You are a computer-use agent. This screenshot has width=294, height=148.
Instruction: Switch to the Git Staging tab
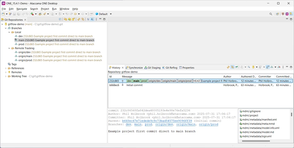152,68
